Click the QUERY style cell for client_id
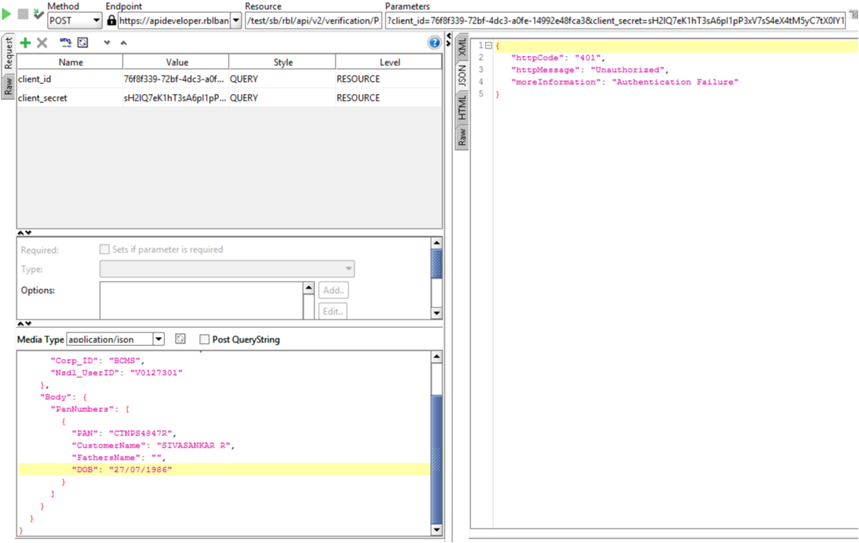 [283, 79]
